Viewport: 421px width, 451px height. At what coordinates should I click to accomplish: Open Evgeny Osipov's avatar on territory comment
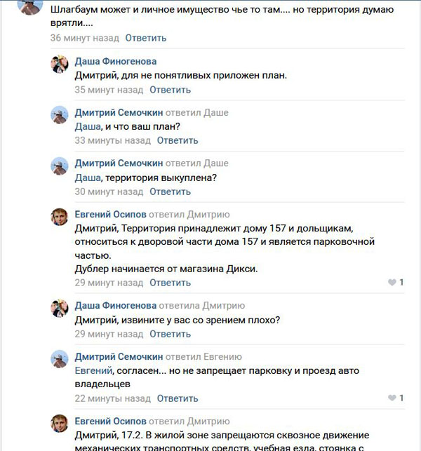pos(60,217)
